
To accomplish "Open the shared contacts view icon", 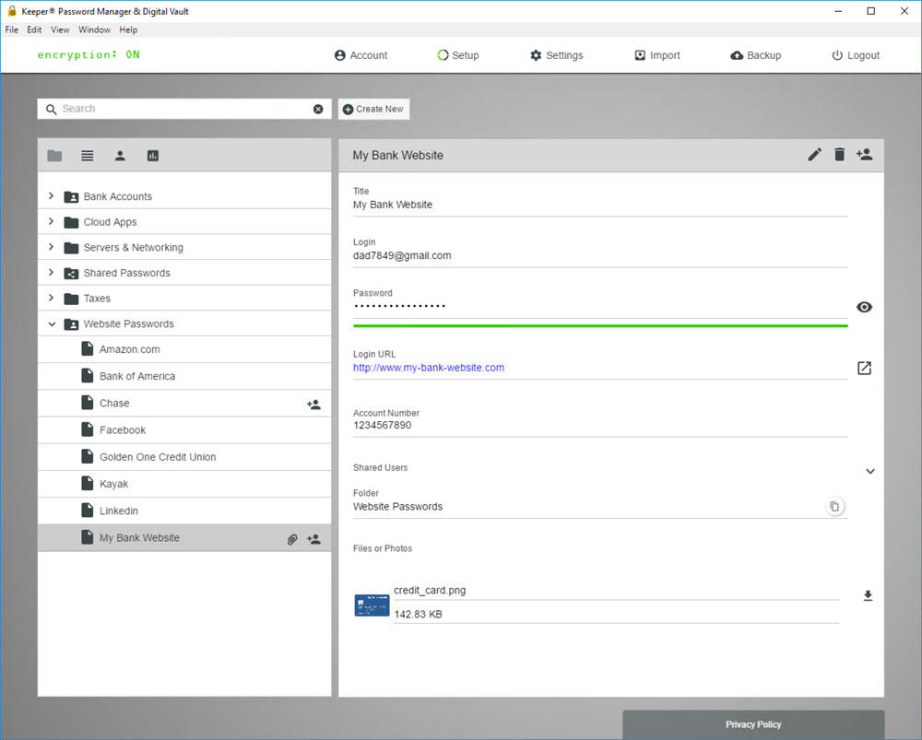I will coord(120,156).
